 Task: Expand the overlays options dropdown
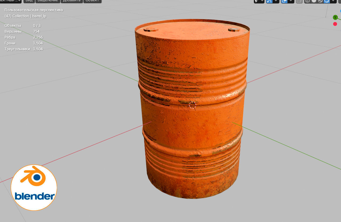[291, 1]
